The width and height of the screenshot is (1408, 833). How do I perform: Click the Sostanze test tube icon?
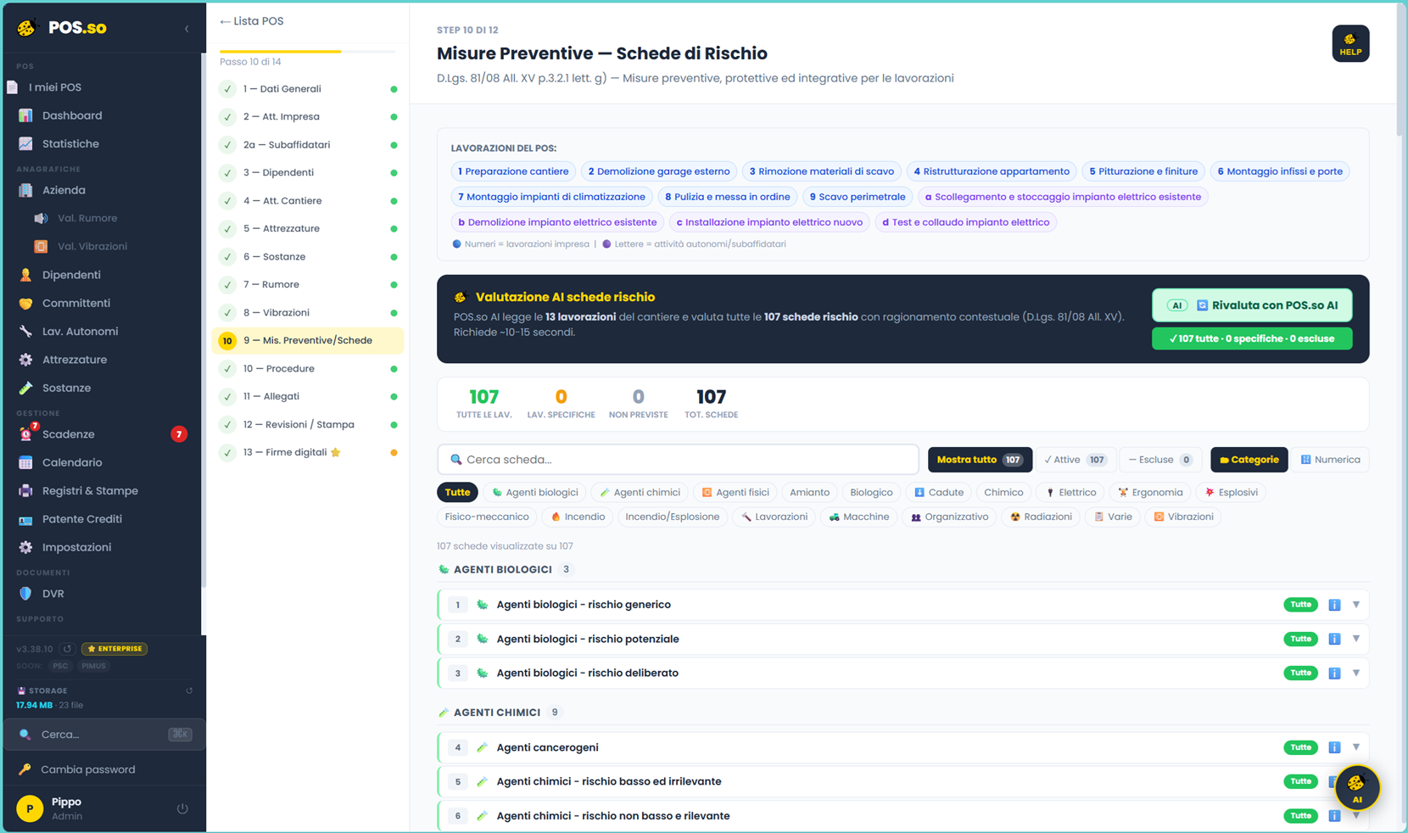pyautogui.click(x=25, y=388)
